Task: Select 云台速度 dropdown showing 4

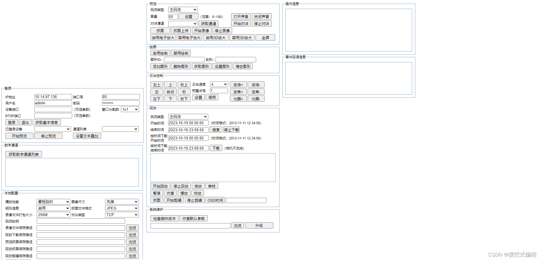Action: tap(219, 84)
